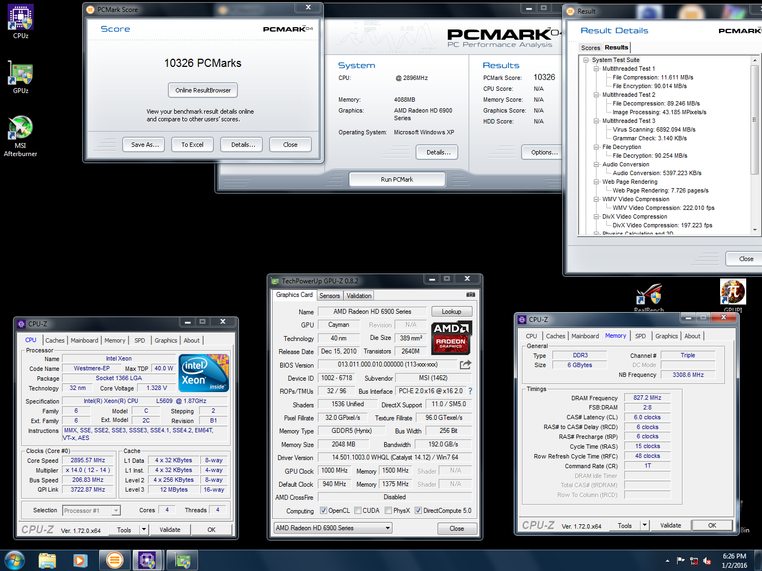
Task: Click the Run PCMark button
Action: 397,179
